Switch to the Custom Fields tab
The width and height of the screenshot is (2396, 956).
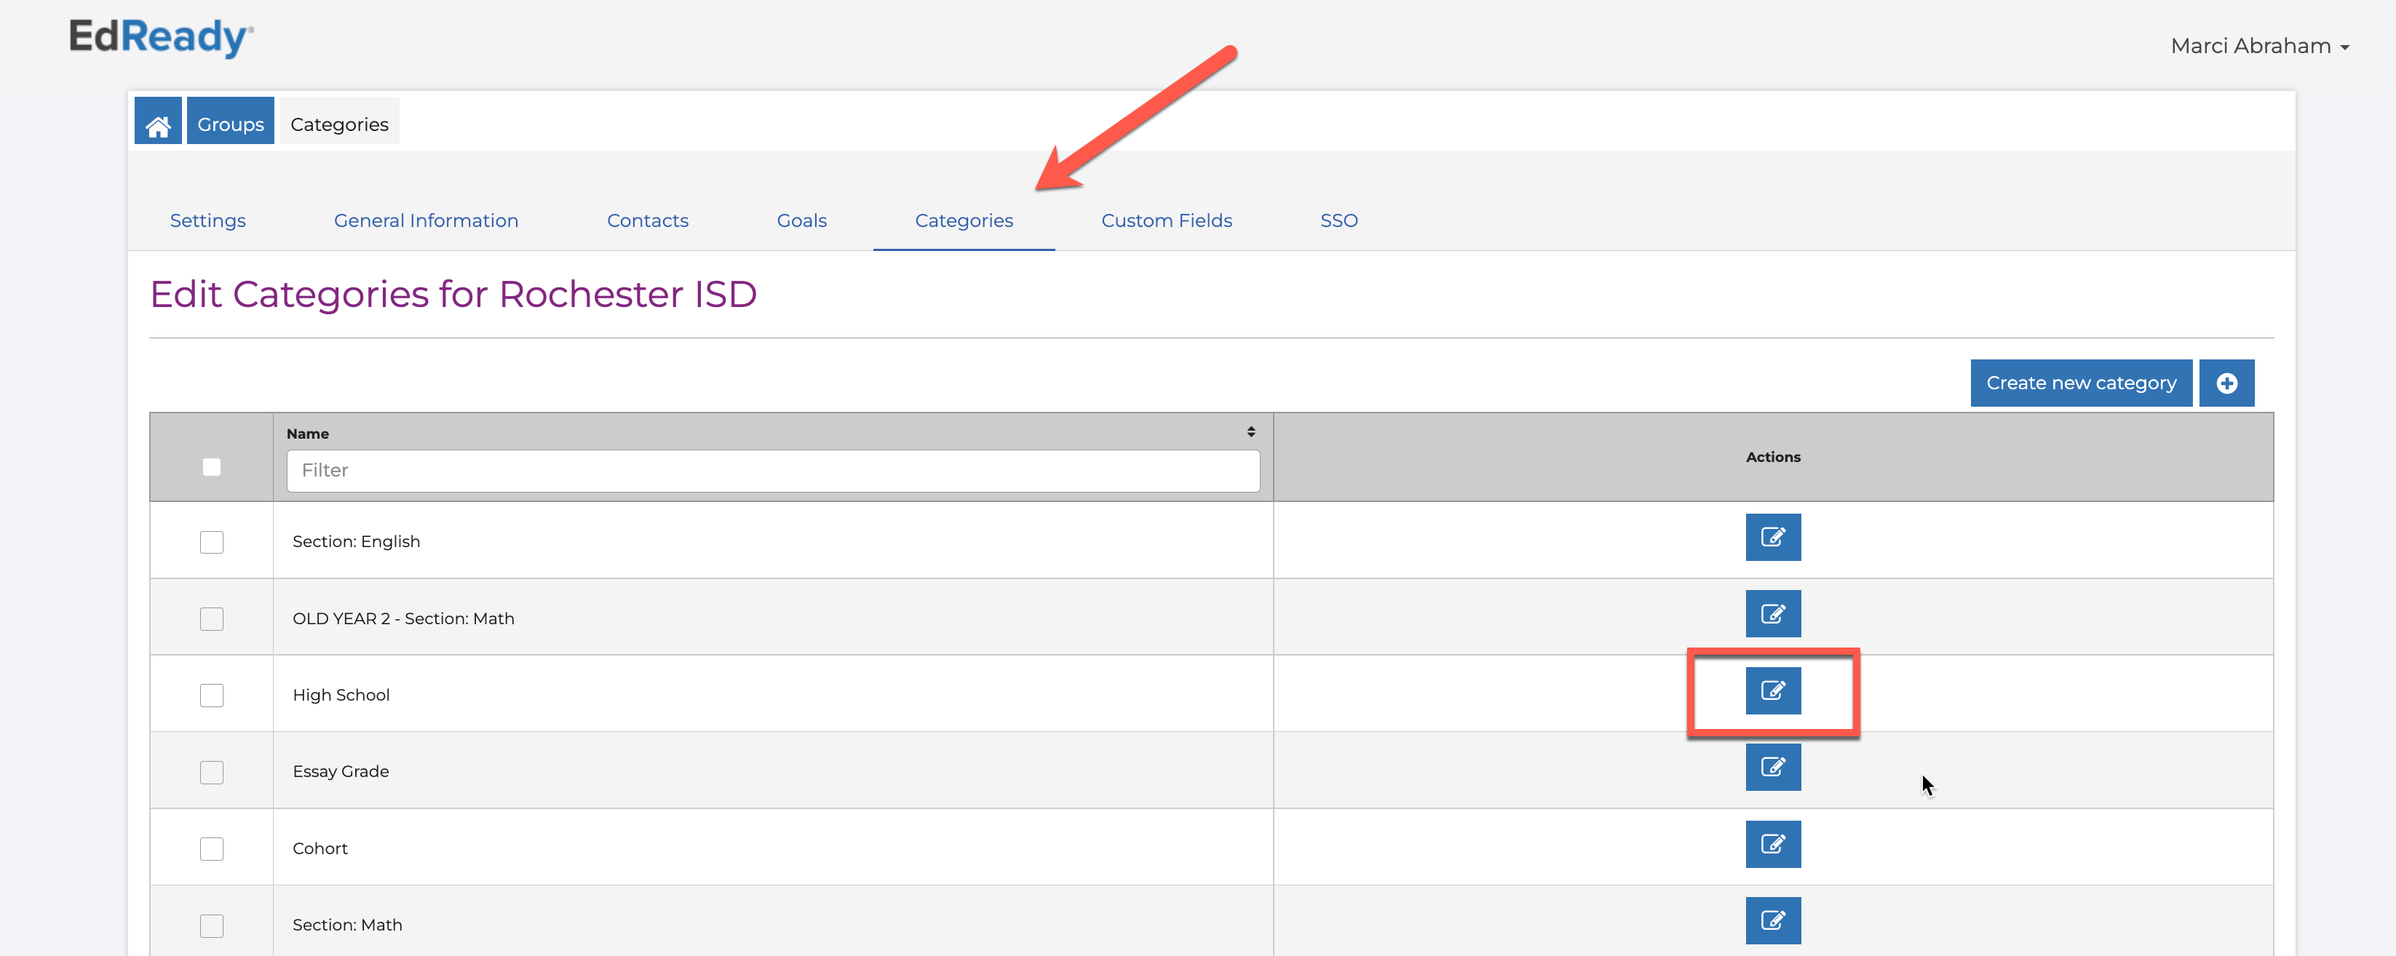1167,220
